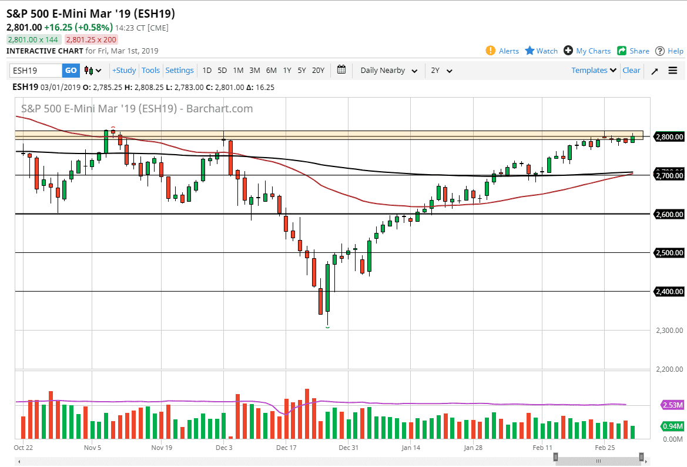Open +Study to add an indicator
Screen dimensions: 687x467
point(123,70)
